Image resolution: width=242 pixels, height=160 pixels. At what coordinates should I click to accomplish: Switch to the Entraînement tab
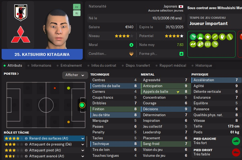pos(71,65)
